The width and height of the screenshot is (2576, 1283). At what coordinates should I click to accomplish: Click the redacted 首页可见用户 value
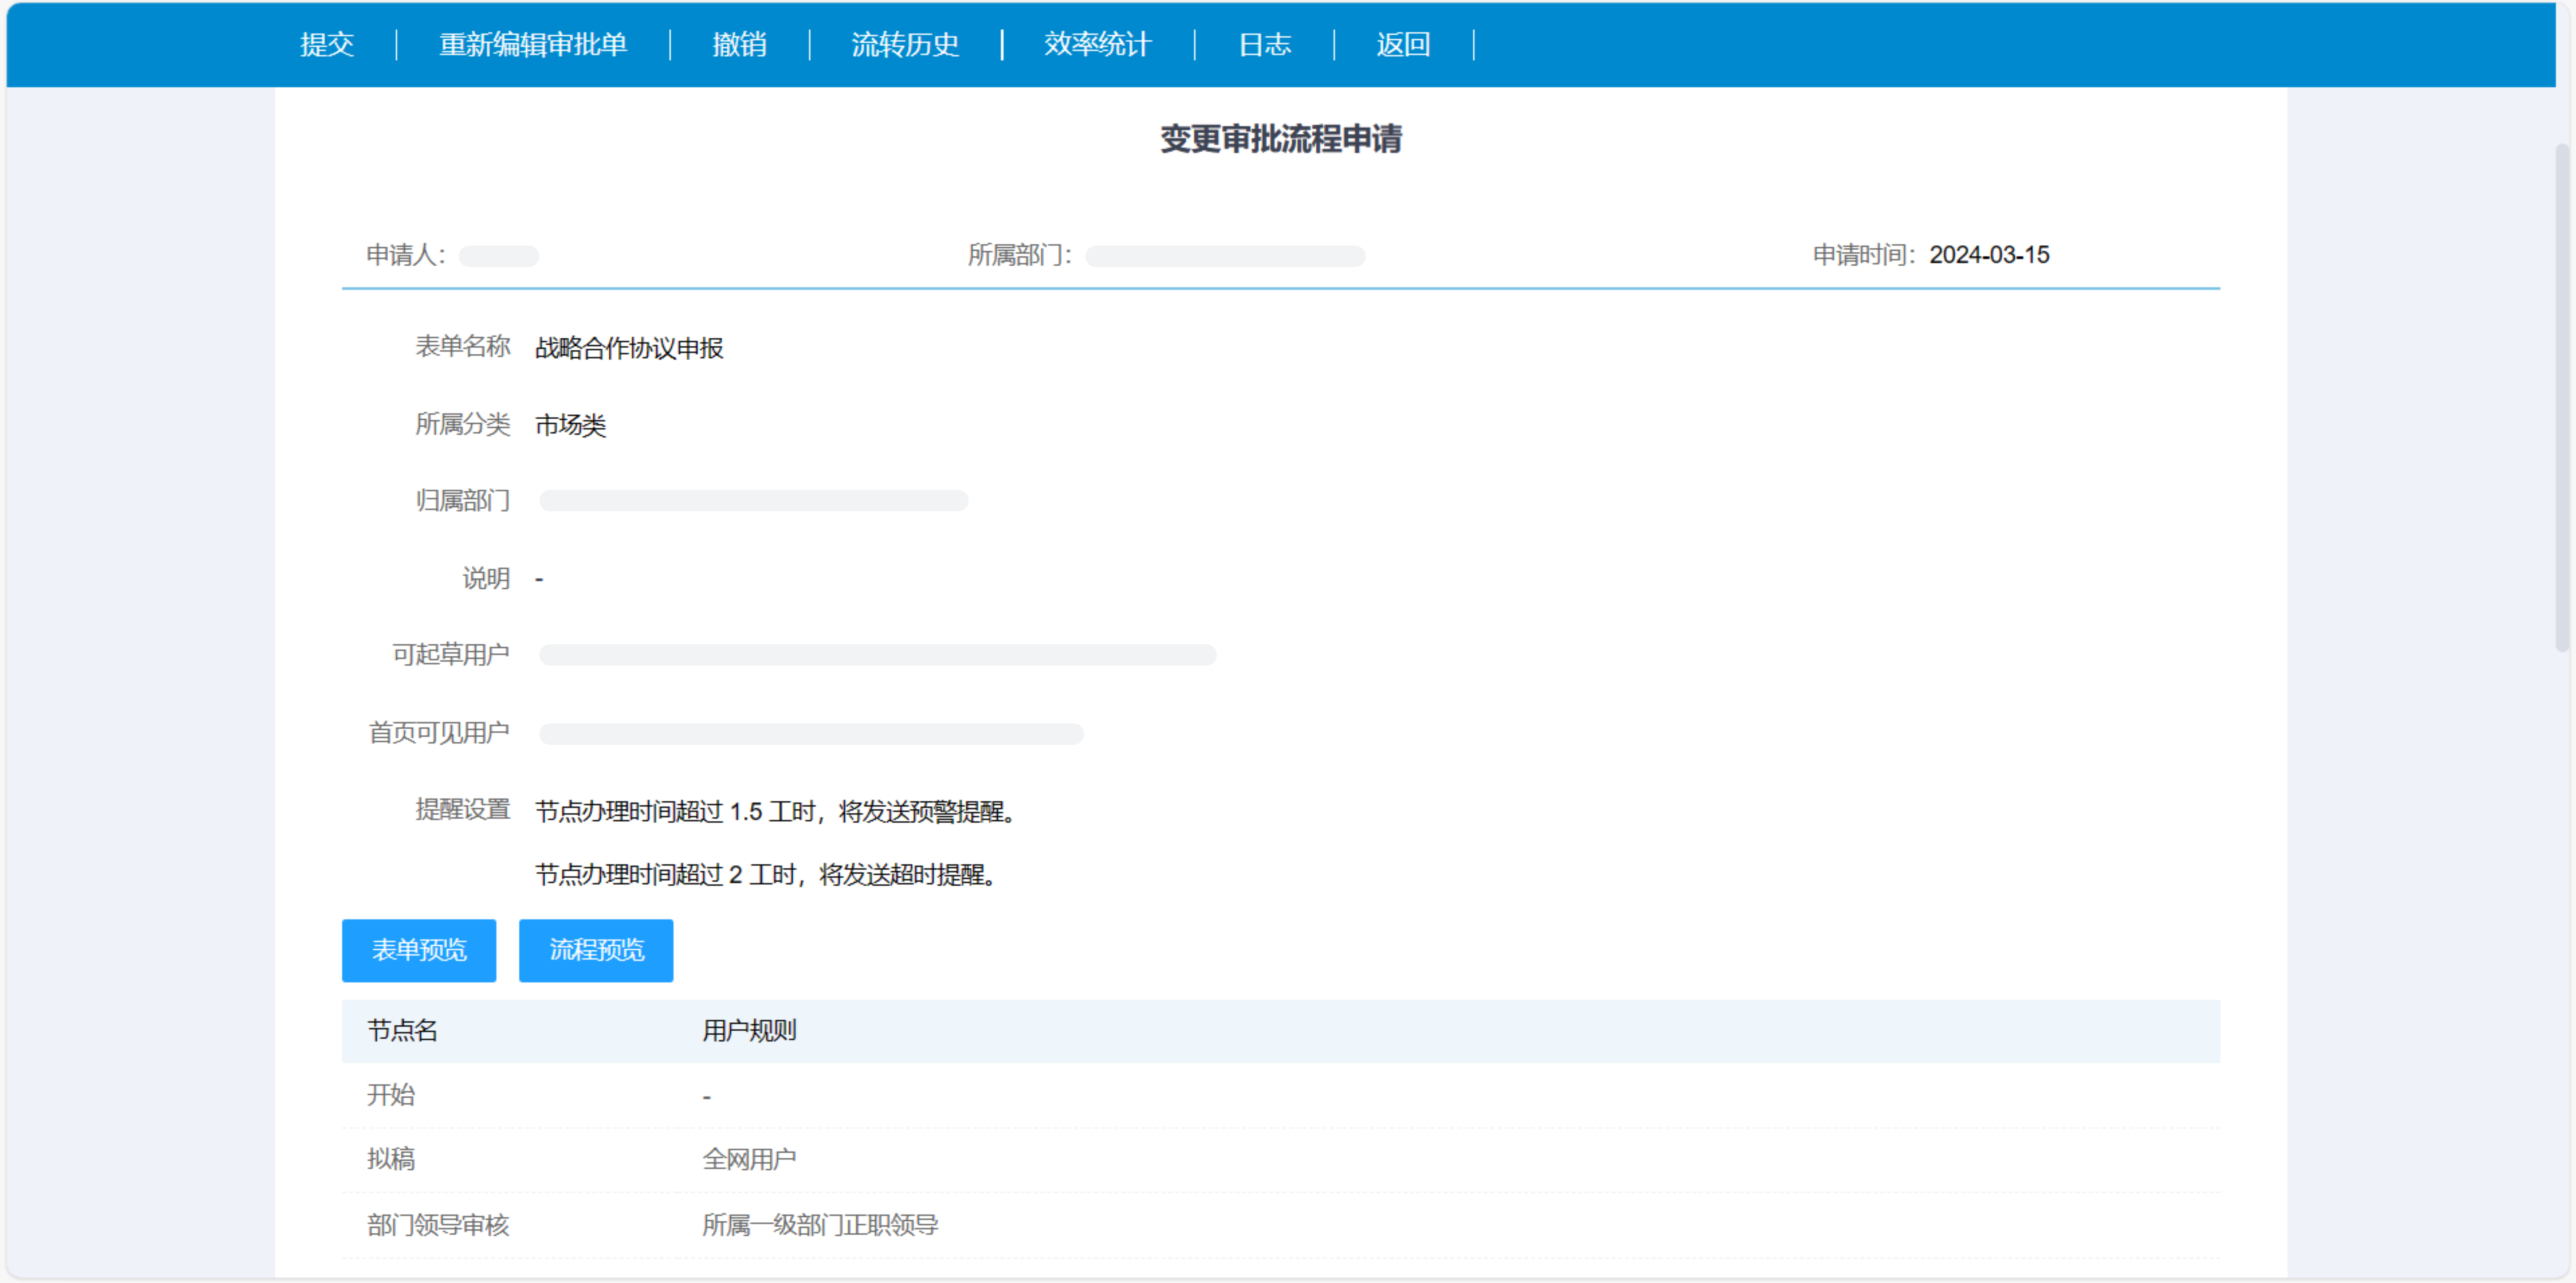811,734
